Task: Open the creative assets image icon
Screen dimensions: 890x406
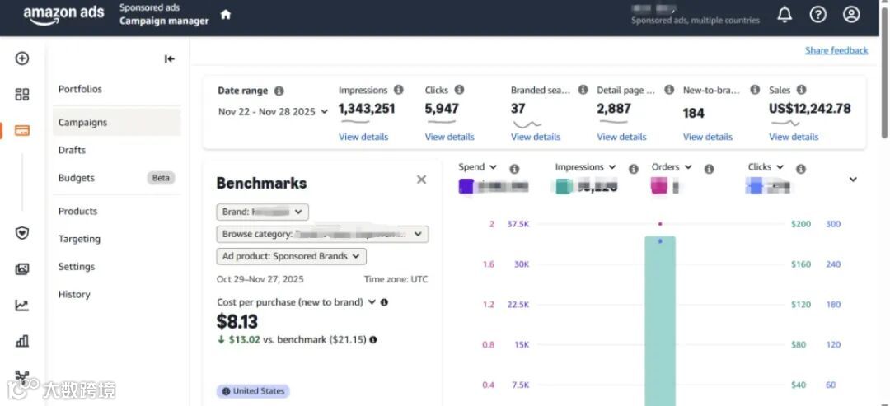Action: coord(22,269)
